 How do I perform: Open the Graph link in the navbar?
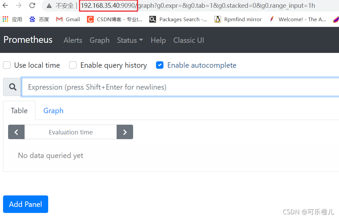100,40
